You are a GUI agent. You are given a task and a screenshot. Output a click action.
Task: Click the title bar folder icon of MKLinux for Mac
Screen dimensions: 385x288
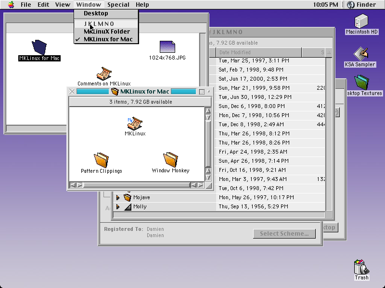tap(115, 92)
